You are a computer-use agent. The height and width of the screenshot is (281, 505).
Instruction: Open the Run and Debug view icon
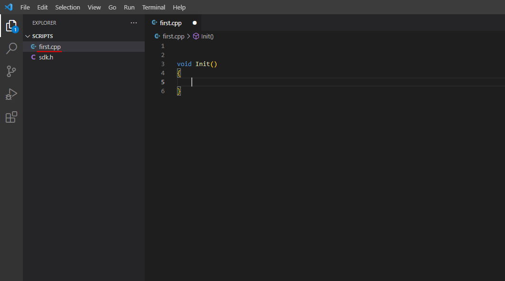(11, 94)
